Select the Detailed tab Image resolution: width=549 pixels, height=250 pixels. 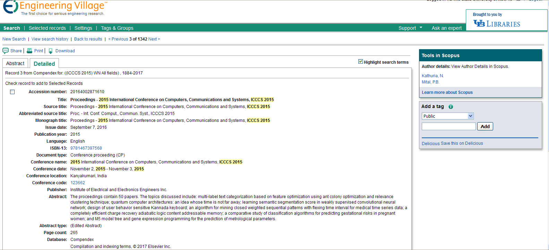tap(44, 64)
